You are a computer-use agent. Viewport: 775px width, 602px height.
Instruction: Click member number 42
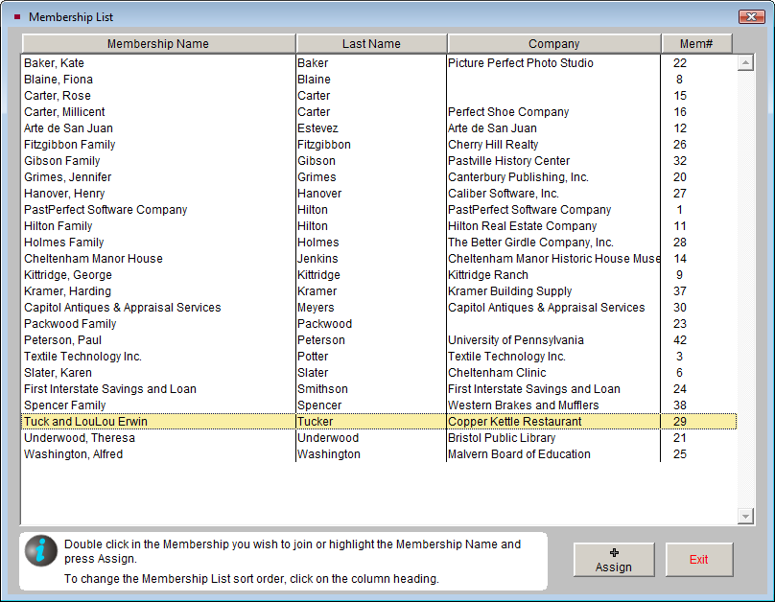[x=680, y=339]
